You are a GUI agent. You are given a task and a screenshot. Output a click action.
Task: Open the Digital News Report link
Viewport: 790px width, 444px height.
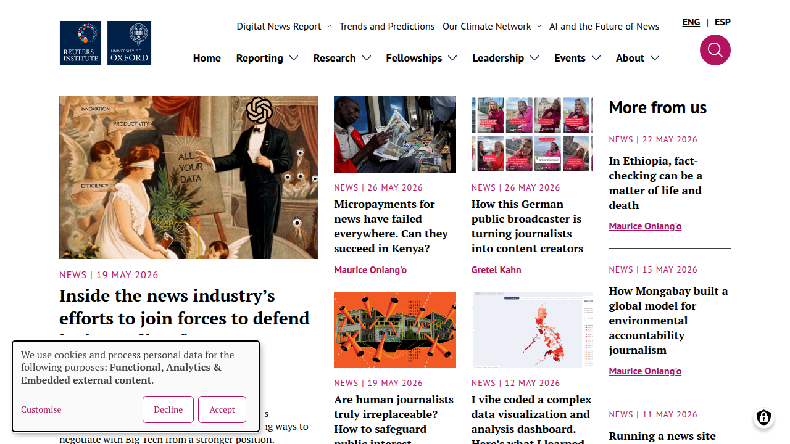pyautogui.click(x=279, y=27)
